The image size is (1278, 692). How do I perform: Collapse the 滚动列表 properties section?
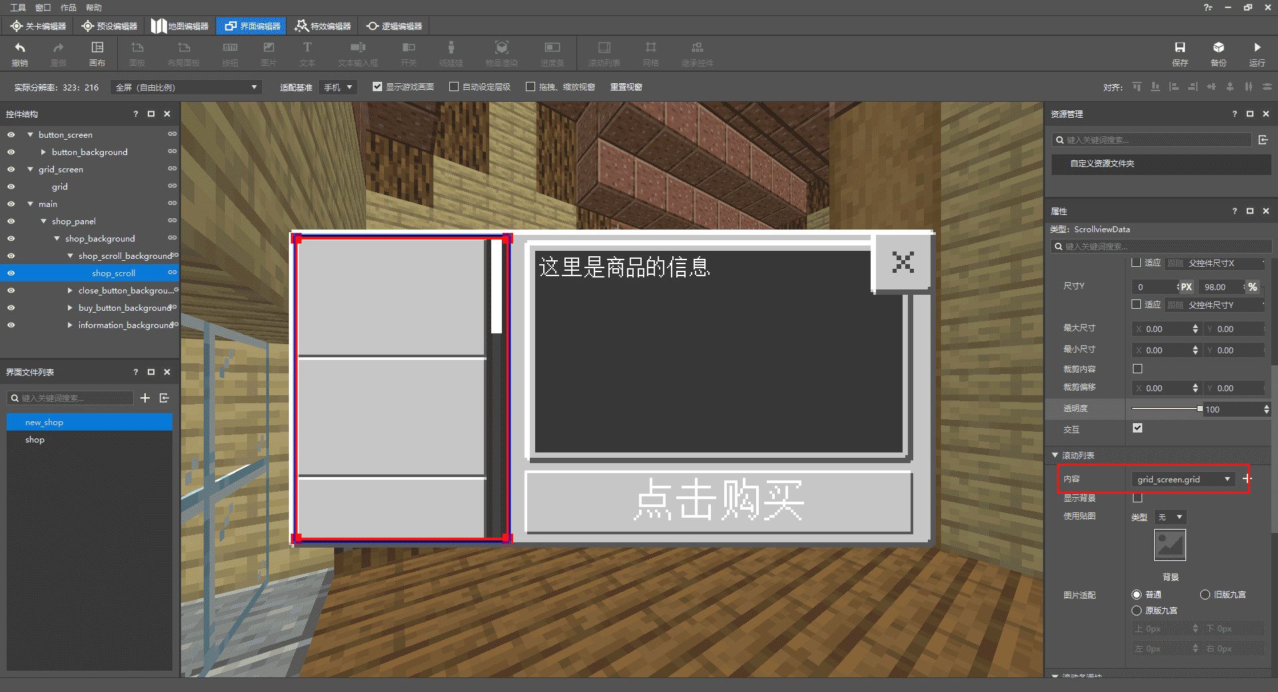coord(1055,455)
